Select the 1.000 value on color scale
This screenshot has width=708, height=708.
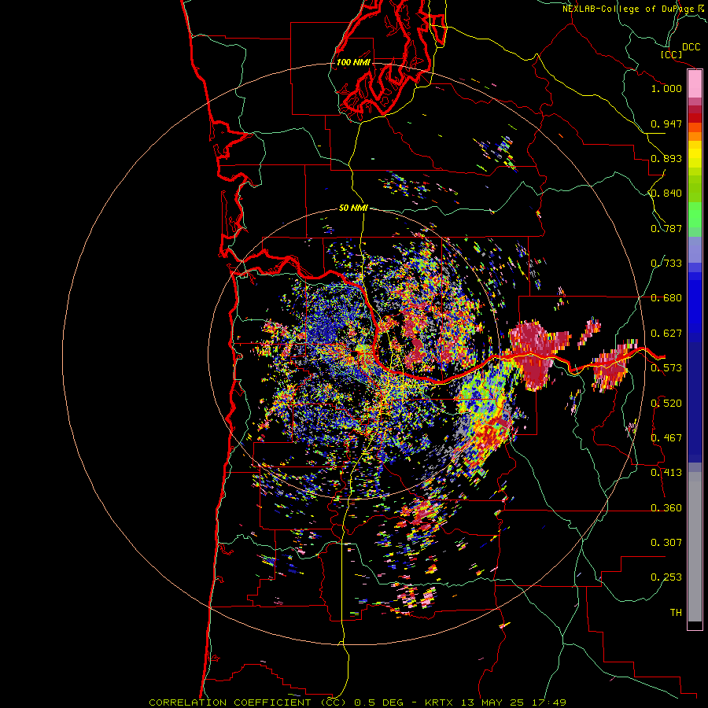666,88
